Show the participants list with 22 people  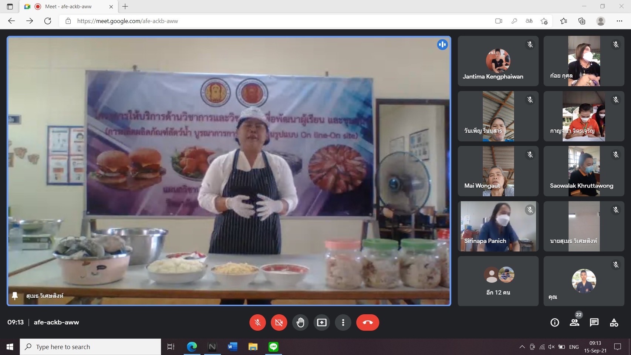574,322
